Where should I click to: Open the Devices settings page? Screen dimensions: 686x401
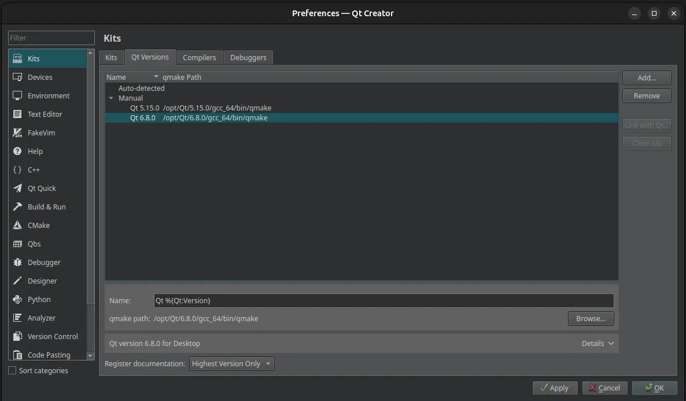(x=40, y=77)
